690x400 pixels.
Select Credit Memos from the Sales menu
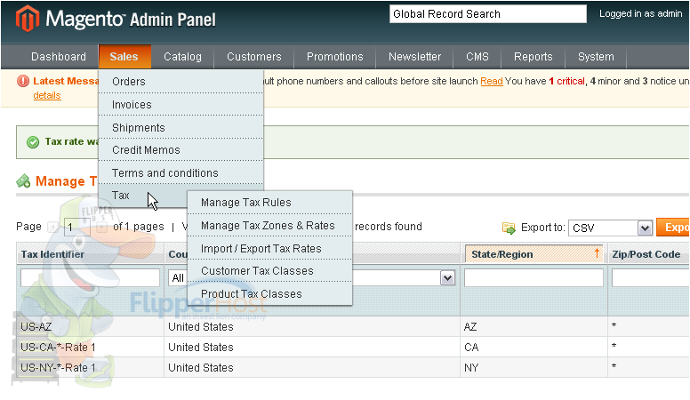coord(181,150)
